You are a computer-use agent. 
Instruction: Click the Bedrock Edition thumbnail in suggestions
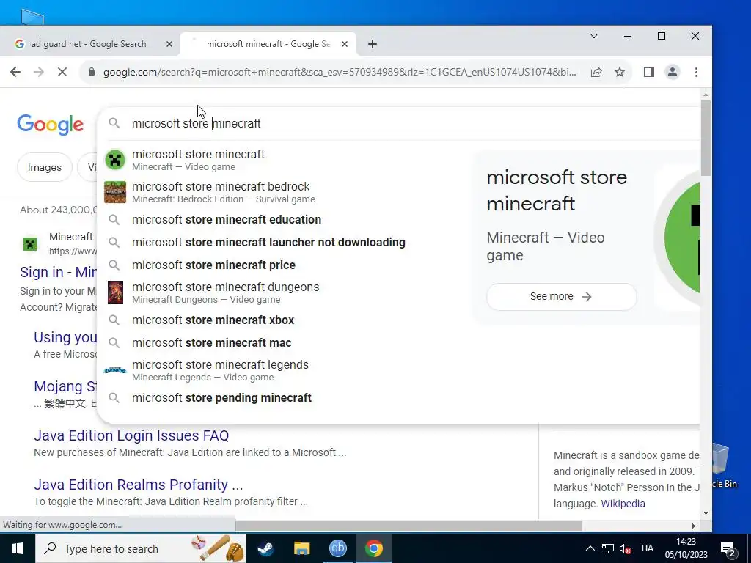115,192
